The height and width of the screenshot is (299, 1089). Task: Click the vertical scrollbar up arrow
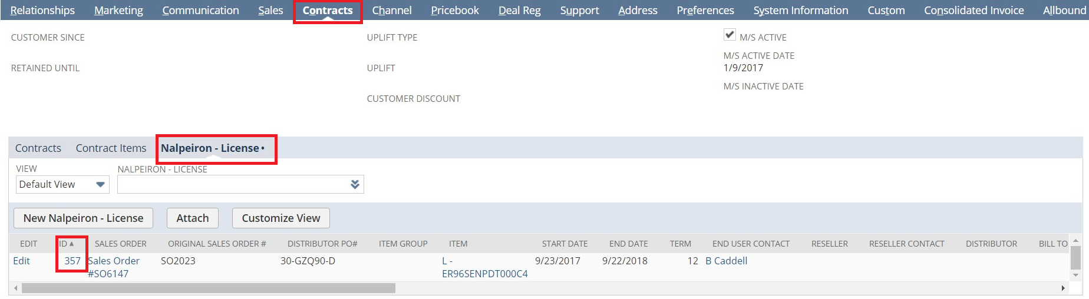(x=1075, y=241)
